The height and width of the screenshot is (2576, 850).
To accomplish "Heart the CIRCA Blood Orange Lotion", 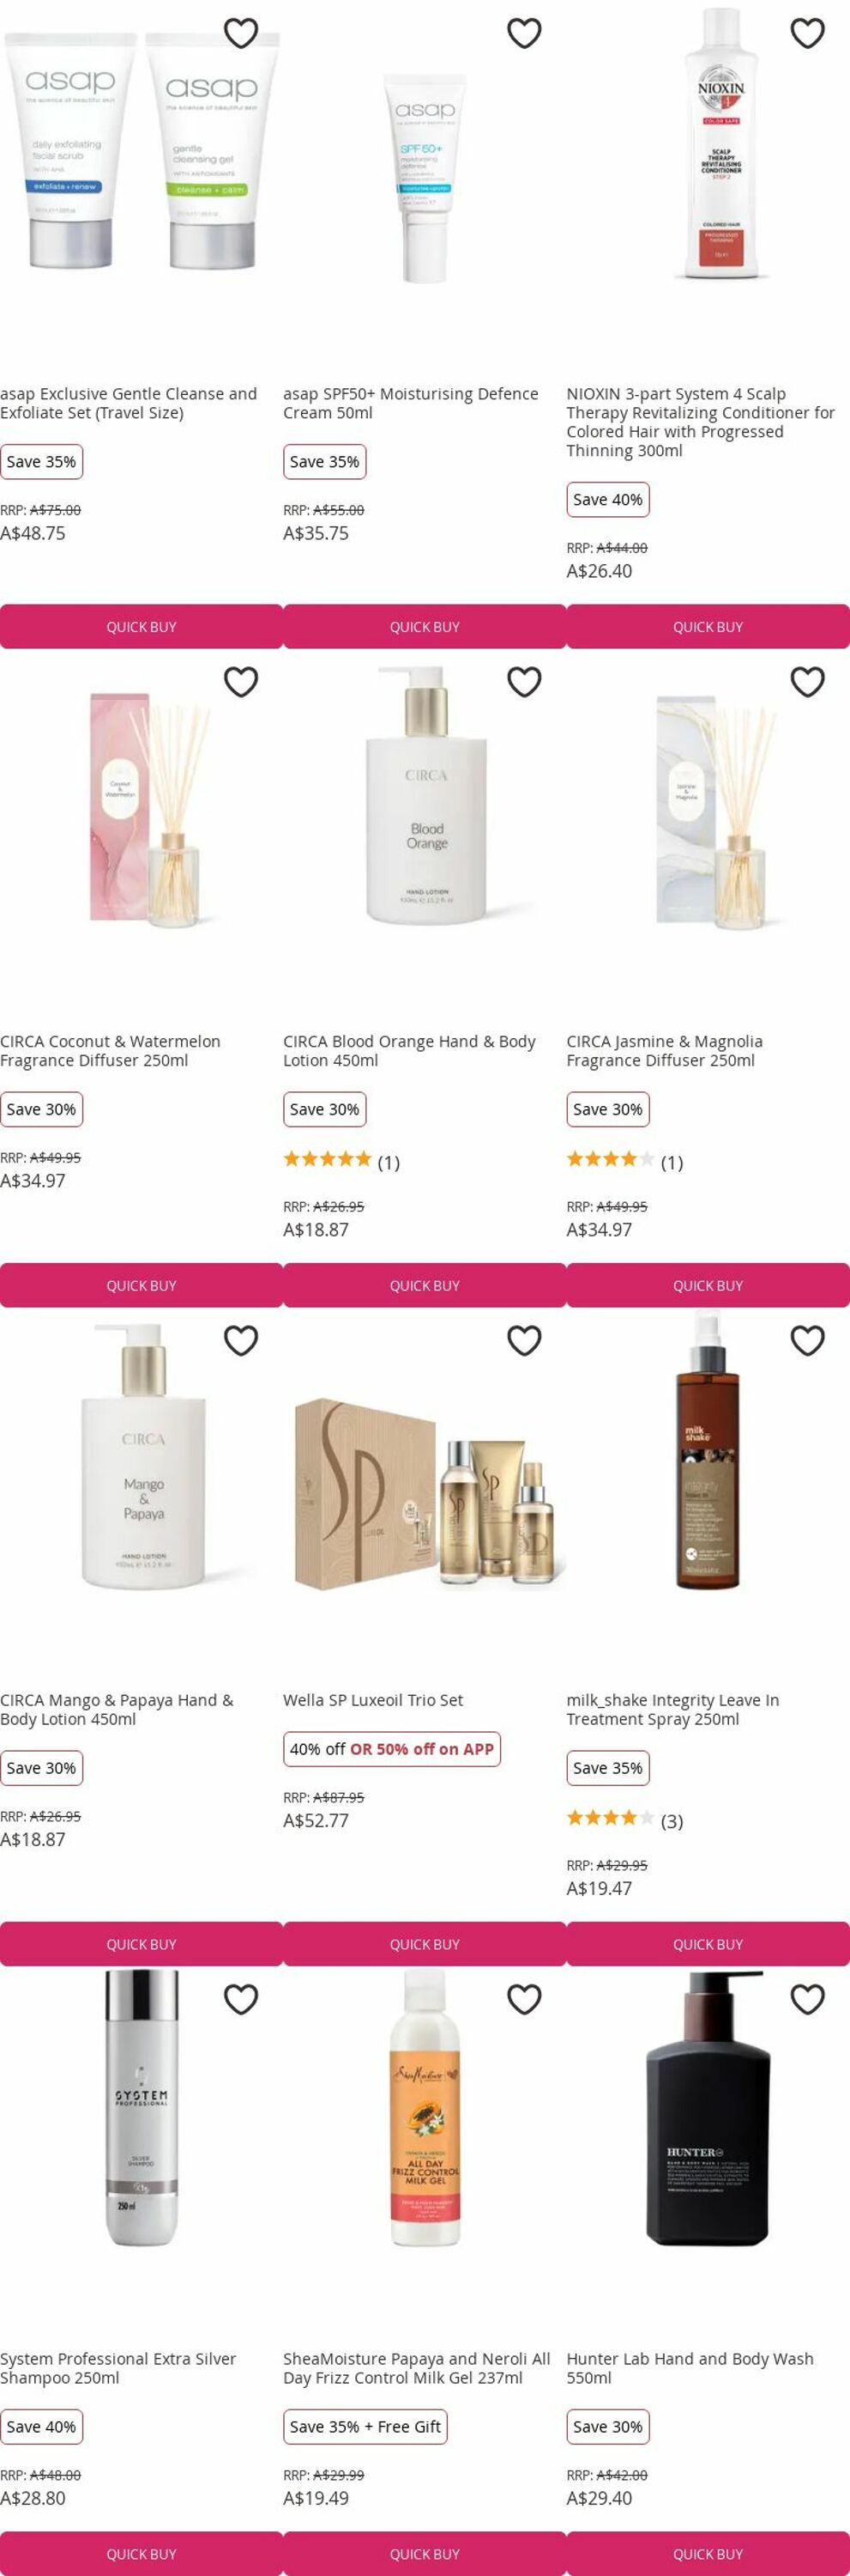I will pyautogui.click(x=524, y=682).
